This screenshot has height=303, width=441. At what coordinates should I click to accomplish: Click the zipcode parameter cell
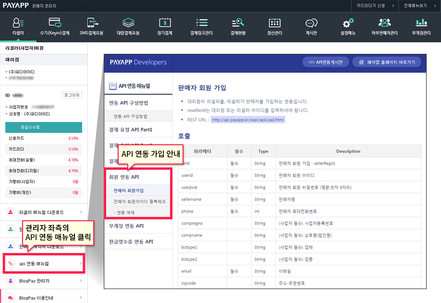coord(203,283)
